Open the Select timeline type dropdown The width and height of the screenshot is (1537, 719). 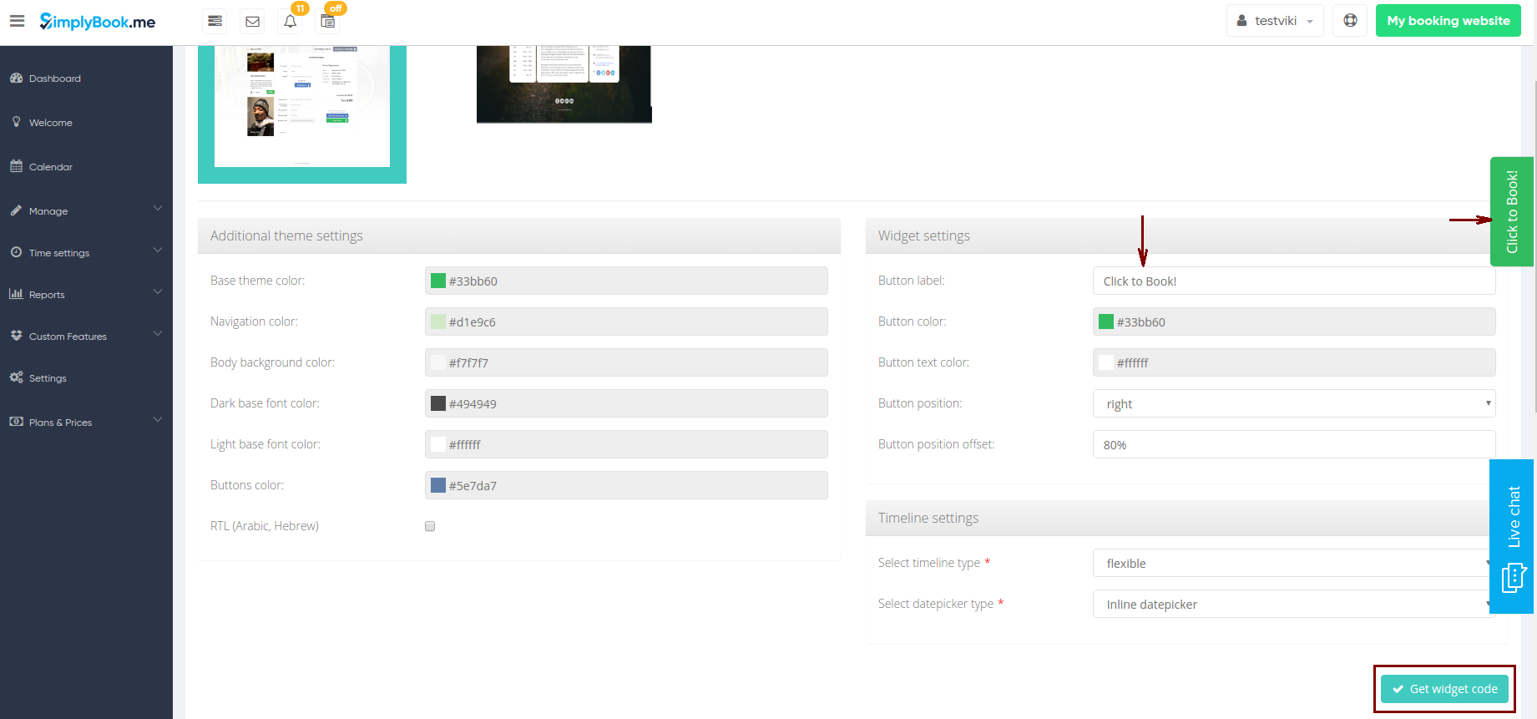pyautogui.click(x=1290, y=564)
